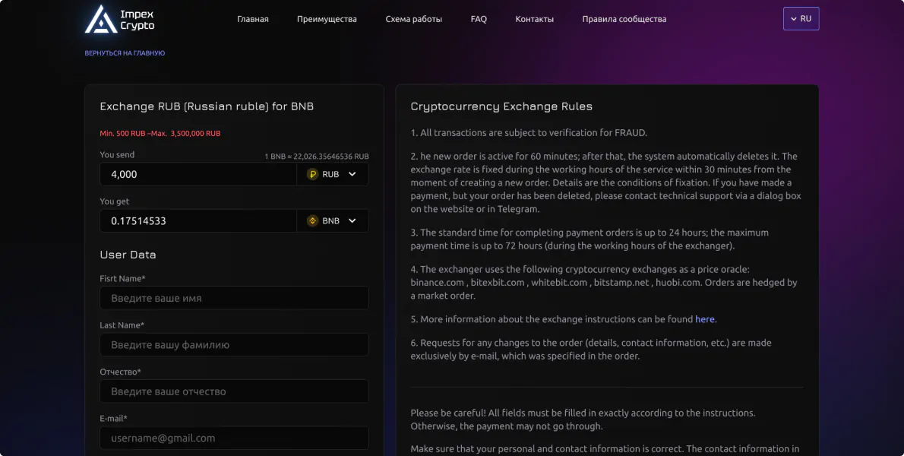
Task: Click rule 1 about FRAUD verification
Action: tap(529, 132)
